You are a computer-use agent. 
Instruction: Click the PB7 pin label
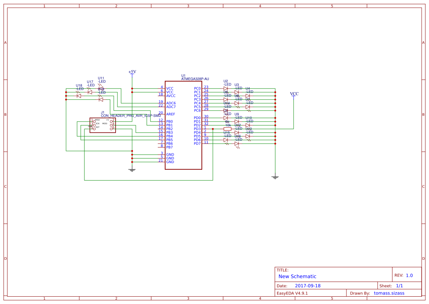coord(170,148)
